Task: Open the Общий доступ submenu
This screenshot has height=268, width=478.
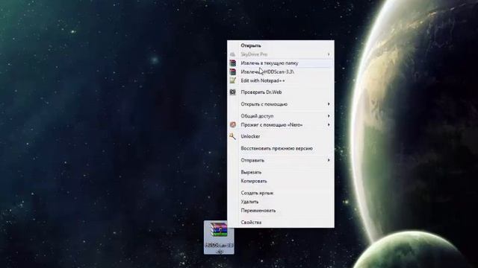Action: point(281,116)
